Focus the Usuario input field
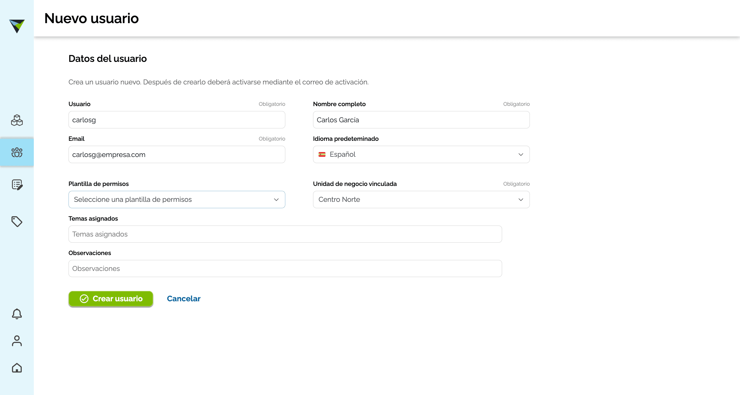Viewport: 740px width, 395px height. point(177,120)
